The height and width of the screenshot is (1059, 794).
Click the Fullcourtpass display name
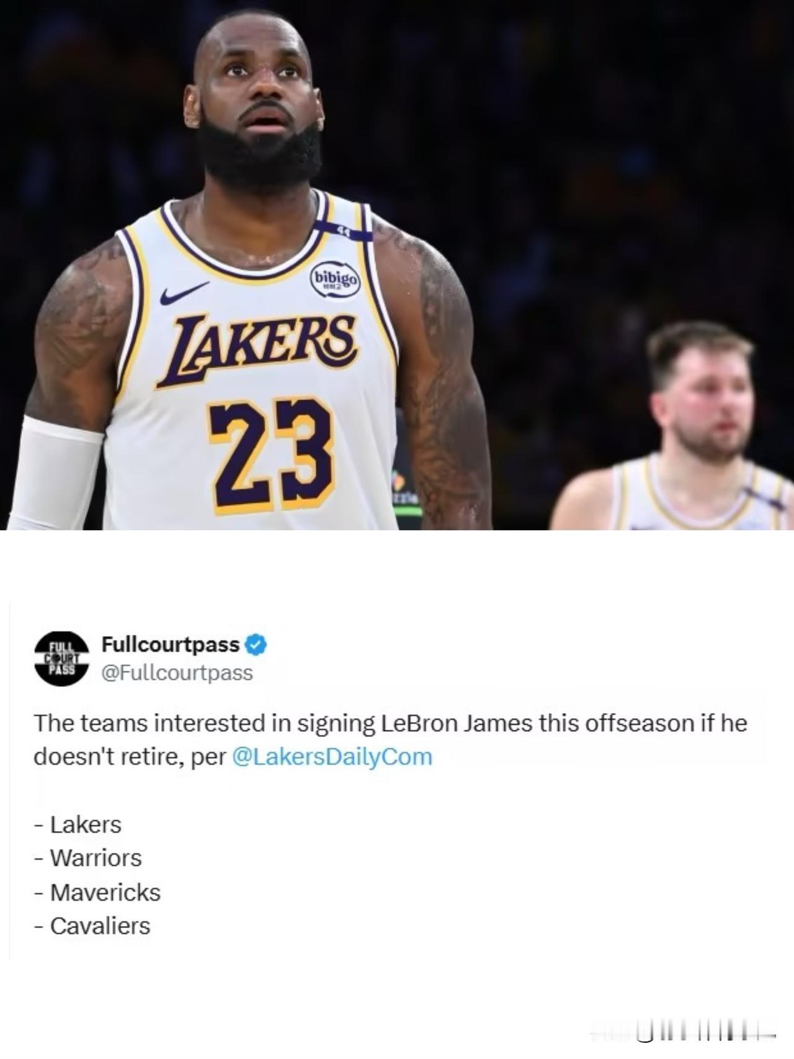[171, 644]
